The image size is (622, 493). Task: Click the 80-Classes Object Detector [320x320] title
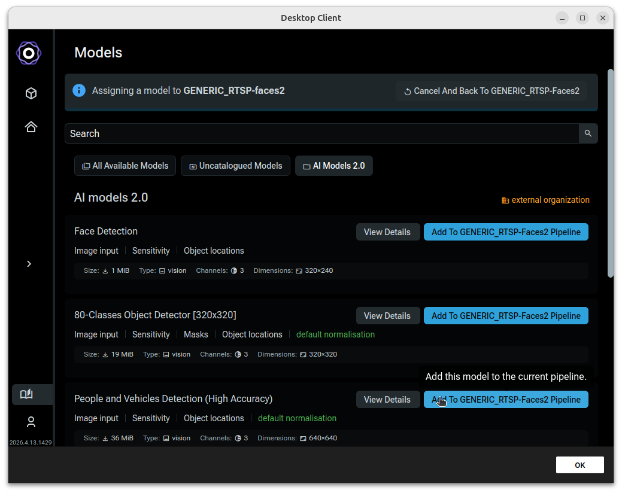155,315
